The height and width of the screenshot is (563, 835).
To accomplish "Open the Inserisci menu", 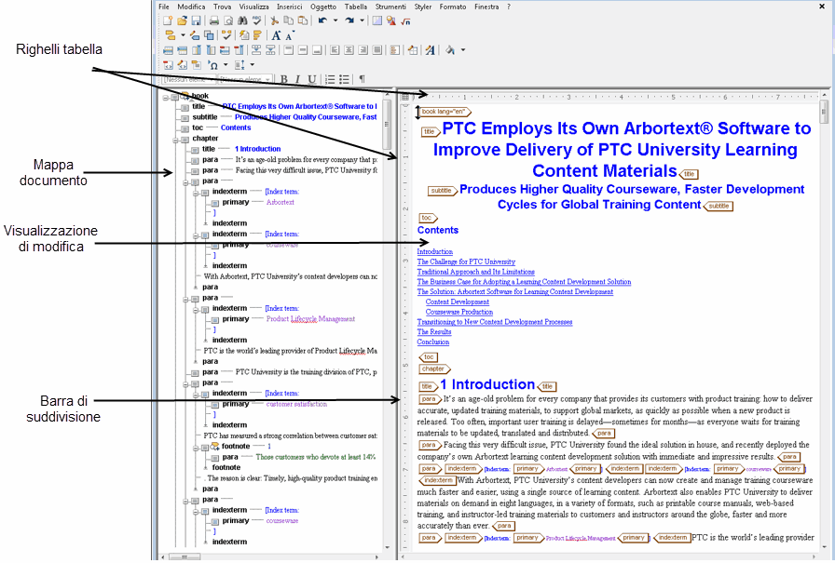I will pyautogui.click(x=289, y=7).
